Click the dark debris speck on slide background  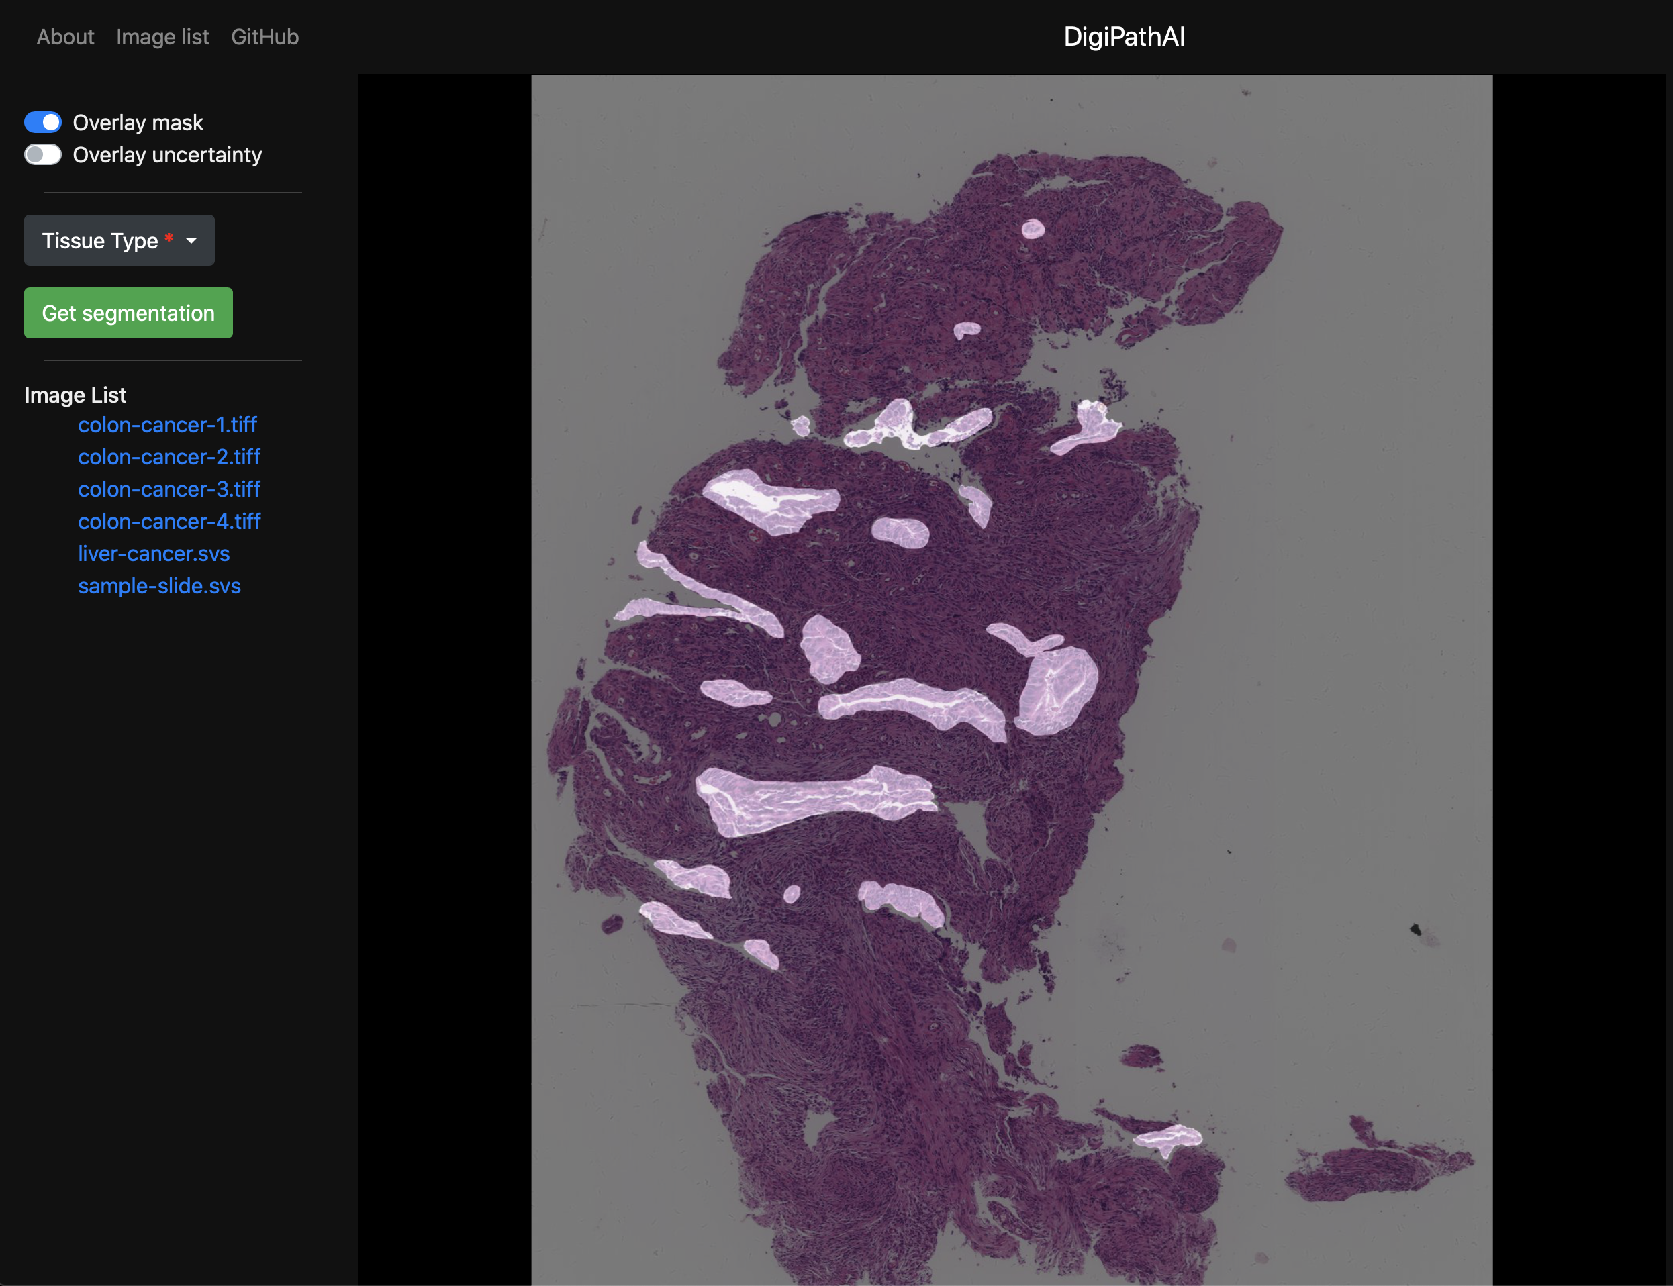point(1415,930)
